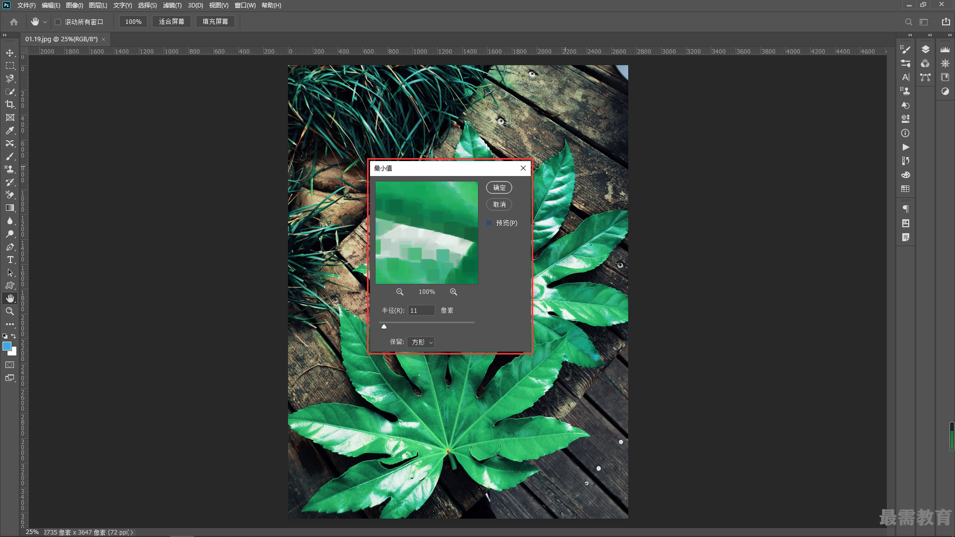
Task: Click the Radius (半径) input field
Action: 421,310
